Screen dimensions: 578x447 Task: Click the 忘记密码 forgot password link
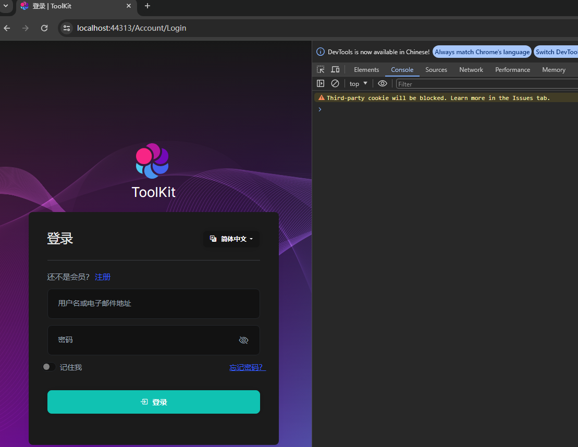(x=247, y=367)
